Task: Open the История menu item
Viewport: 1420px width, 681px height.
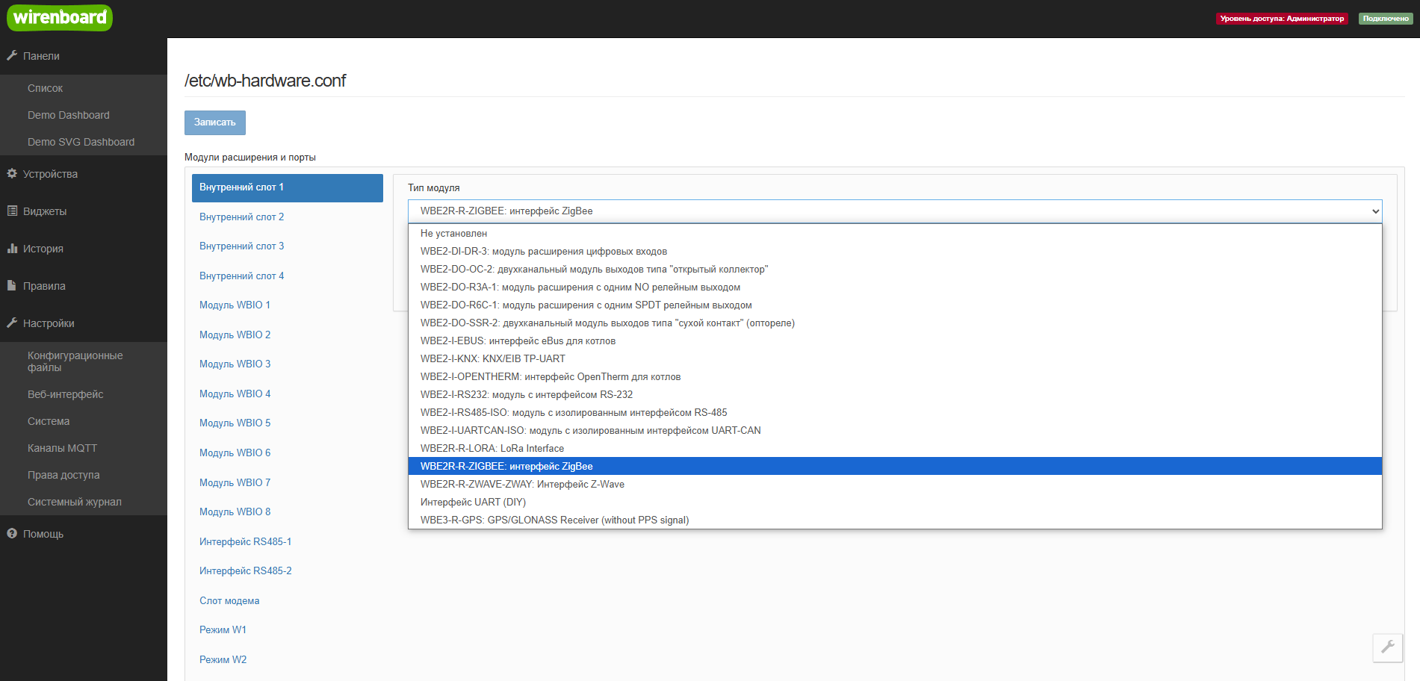Action: coord(84,249)
